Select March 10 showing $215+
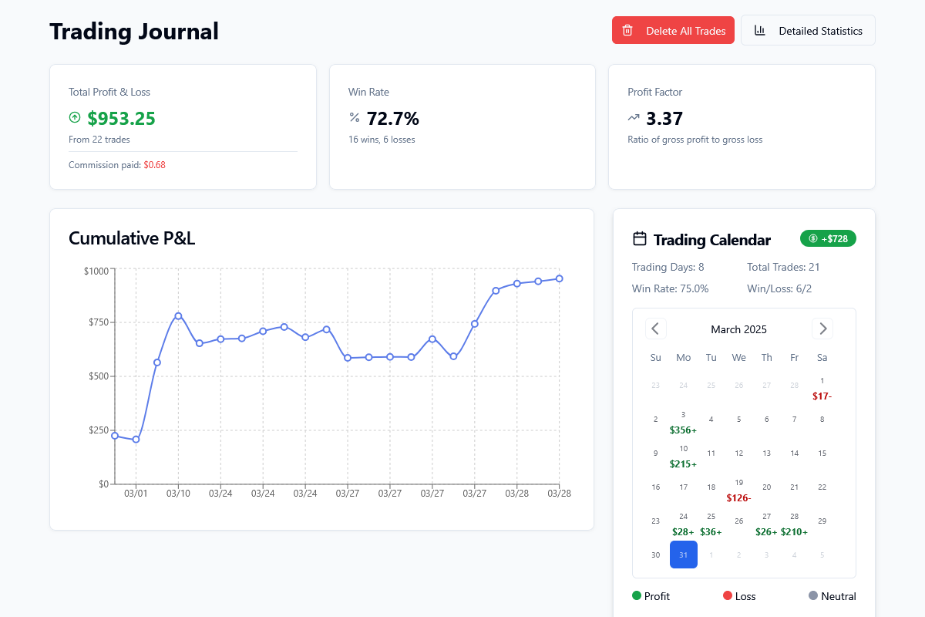This screenshot has width=925, height=617. [684, 457]
